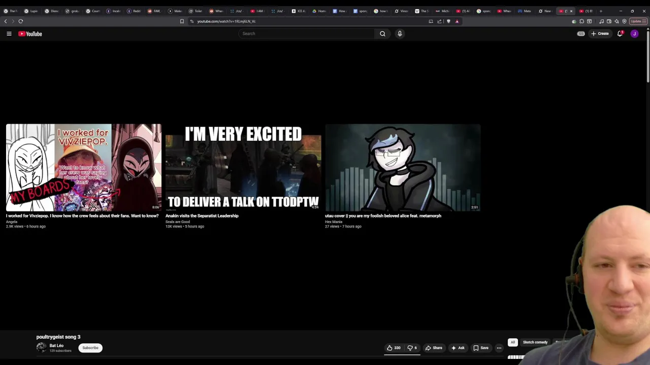
Task: Open the utau cover video thumbnail
Action: tap(403, 167)
